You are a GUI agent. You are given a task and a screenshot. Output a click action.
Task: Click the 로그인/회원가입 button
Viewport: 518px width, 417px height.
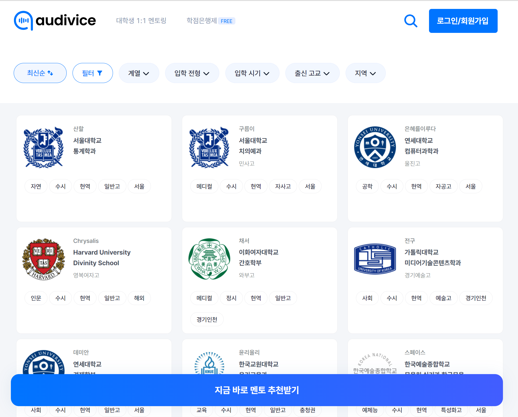463,21
